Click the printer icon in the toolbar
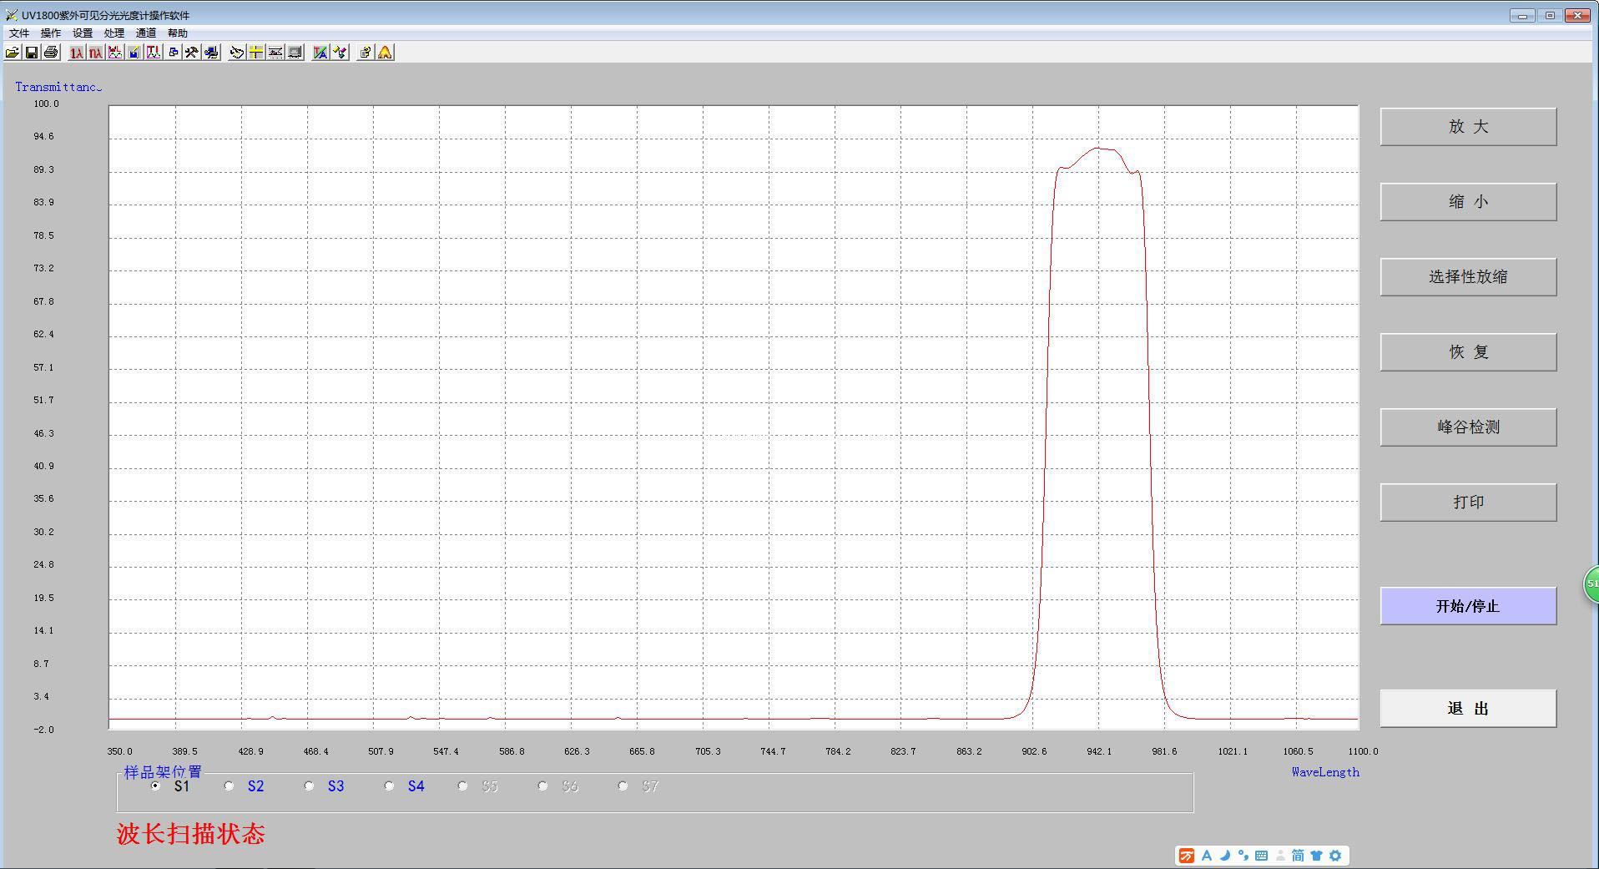1599x869 pixels. point(51,53)
